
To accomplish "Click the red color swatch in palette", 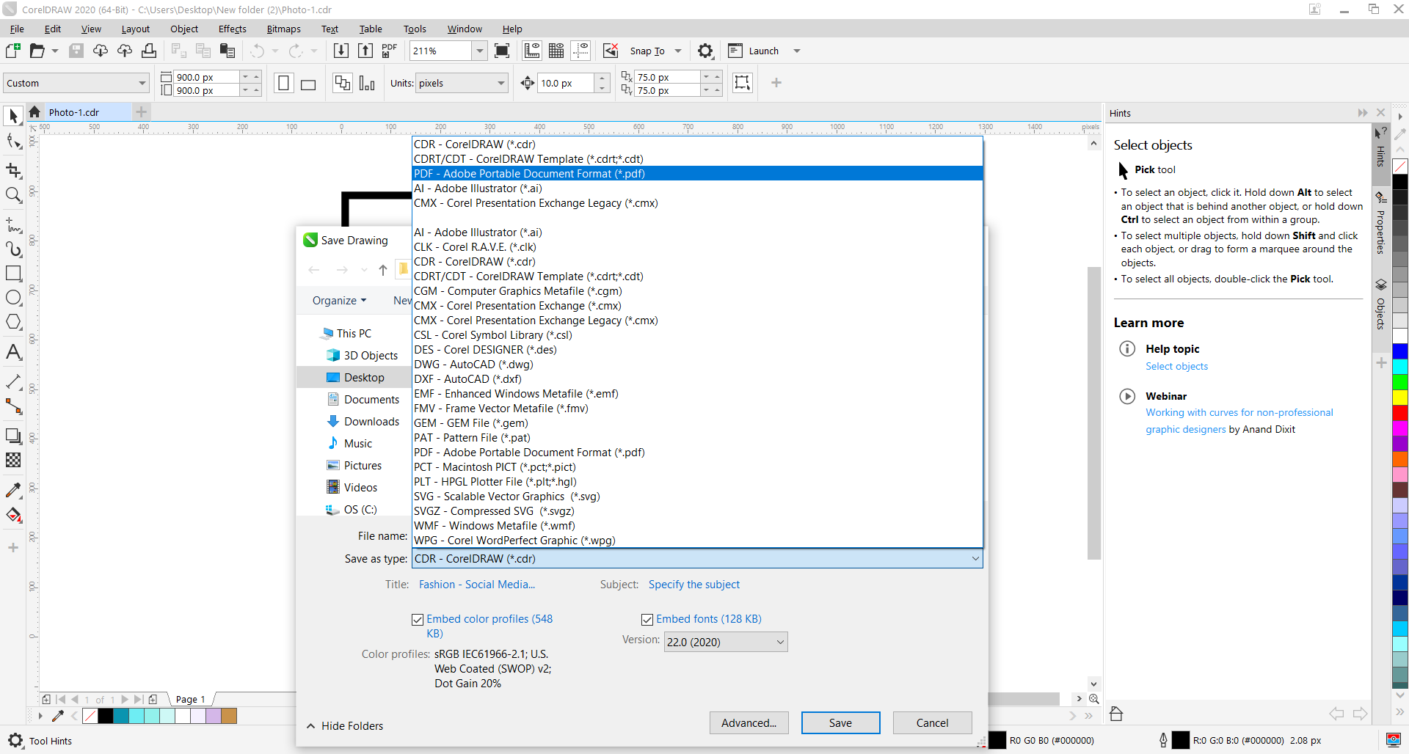I will click(1400, 413).
